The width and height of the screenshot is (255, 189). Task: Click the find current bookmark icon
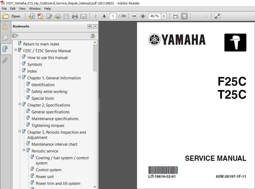pyautogui.click(x=93, y=36)
